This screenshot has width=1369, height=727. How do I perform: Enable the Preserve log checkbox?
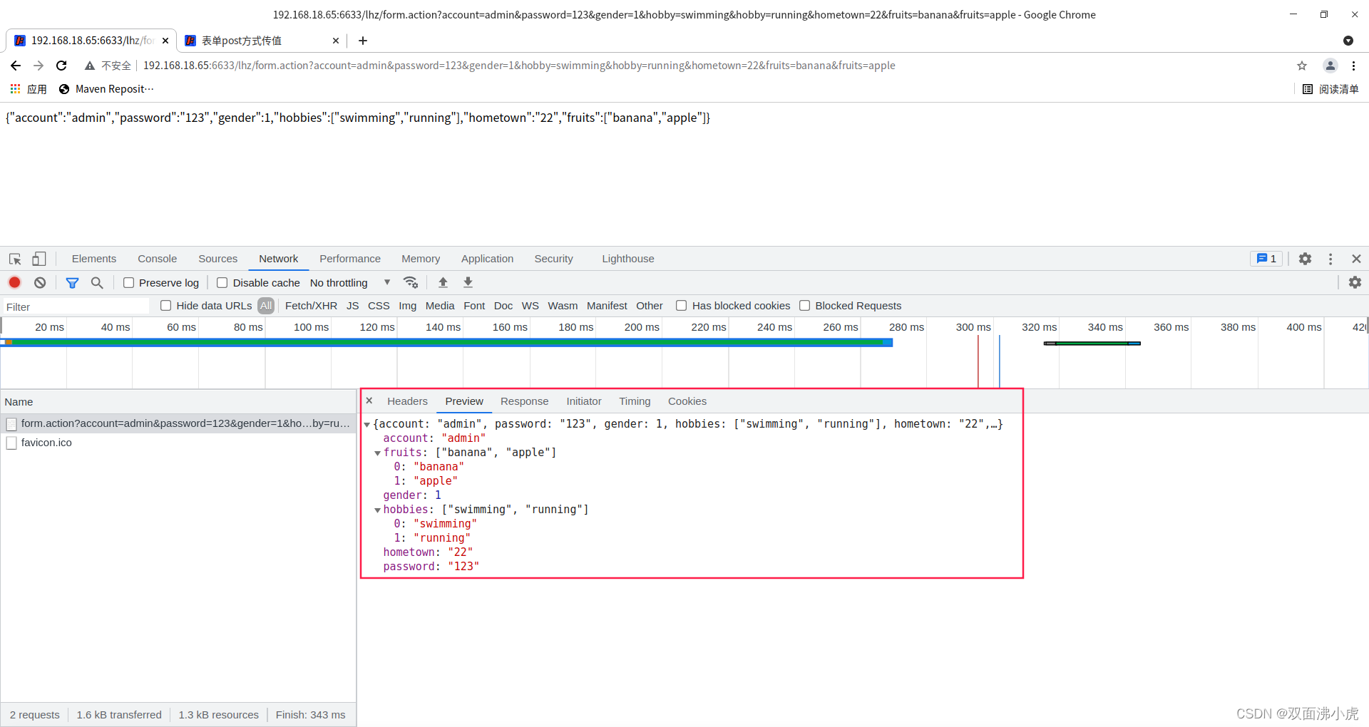pos(129,282)
